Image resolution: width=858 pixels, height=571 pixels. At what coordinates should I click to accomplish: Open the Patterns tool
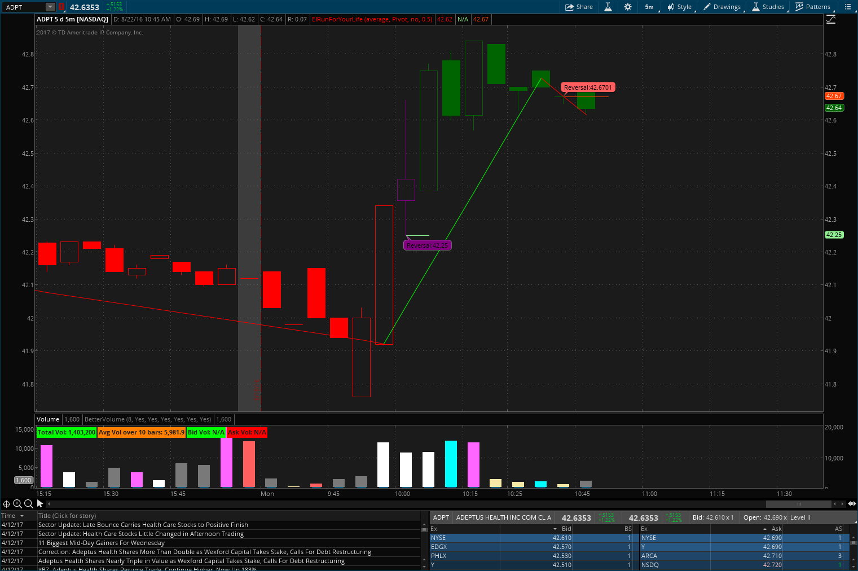[813, 7]
